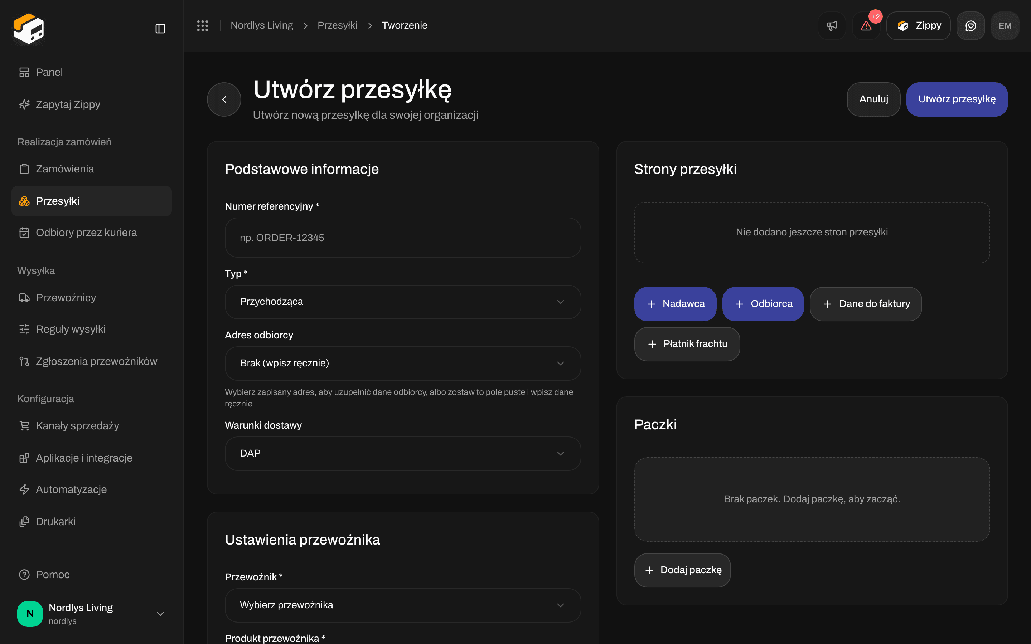This screenshot has width=1031, height=644.
Task: Click Anuluj button
Action: [873, 99]
